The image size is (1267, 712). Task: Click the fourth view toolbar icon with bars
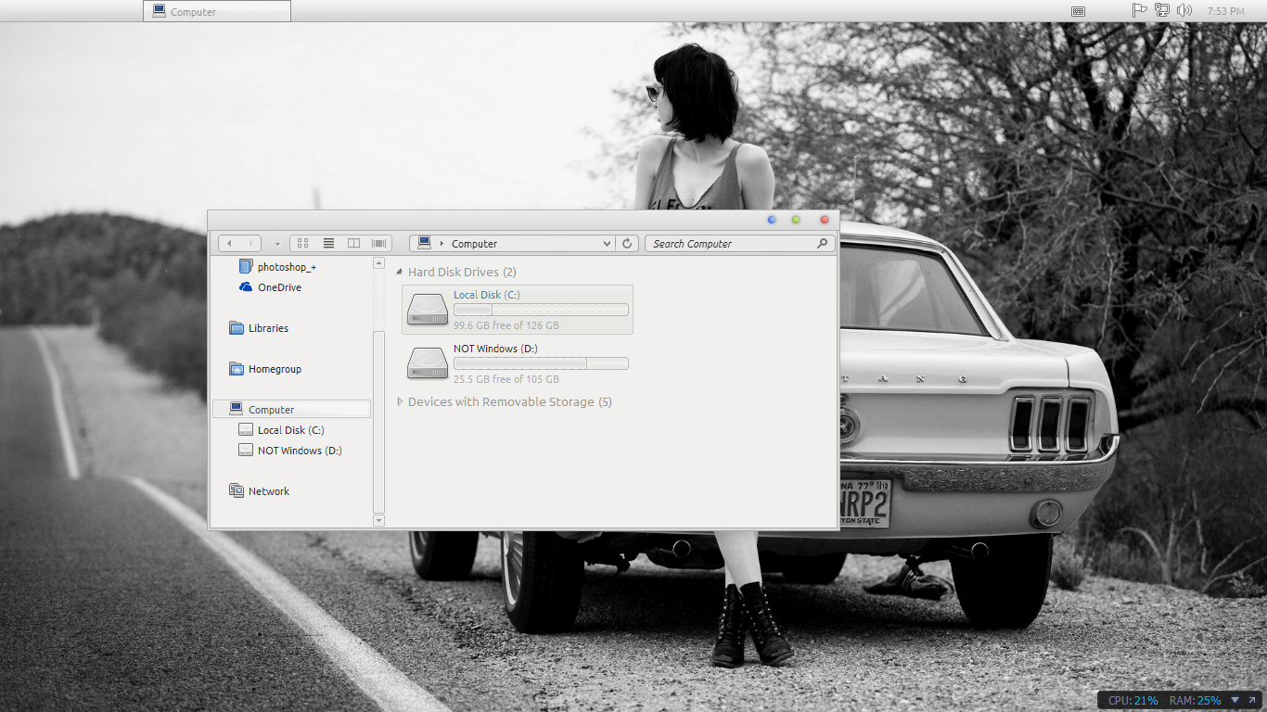tap(378, 244)
